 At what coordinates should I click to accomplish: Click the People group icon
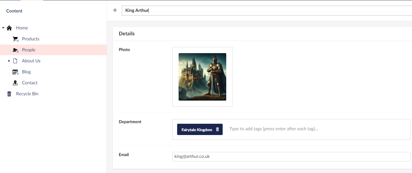coord(15,50)
